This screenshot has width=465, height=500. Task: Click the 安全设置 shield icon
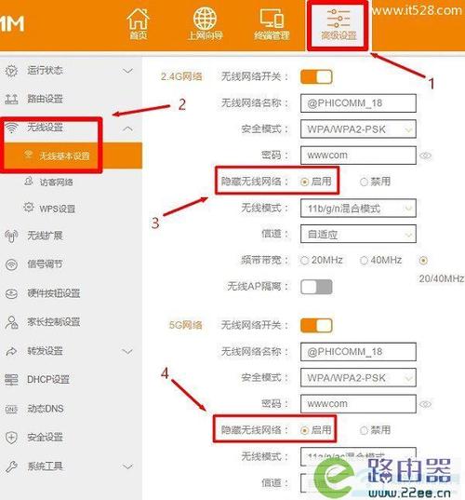[x=11, y=438]
